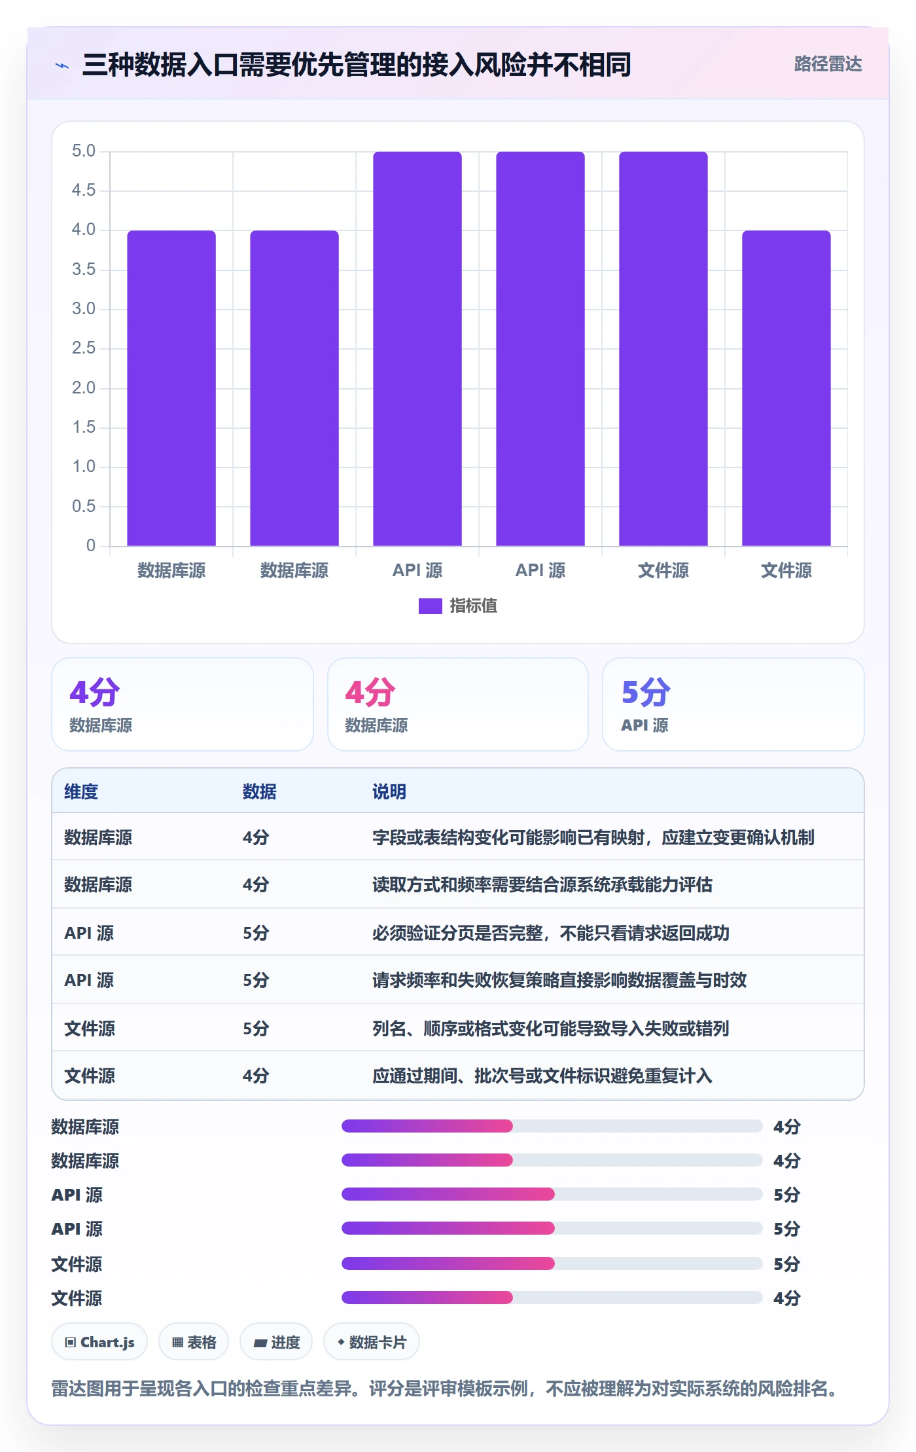Click the row about 应通过期间、批次号
Viewport: 916px width, 1452px height.
[x=458, y=1076]
